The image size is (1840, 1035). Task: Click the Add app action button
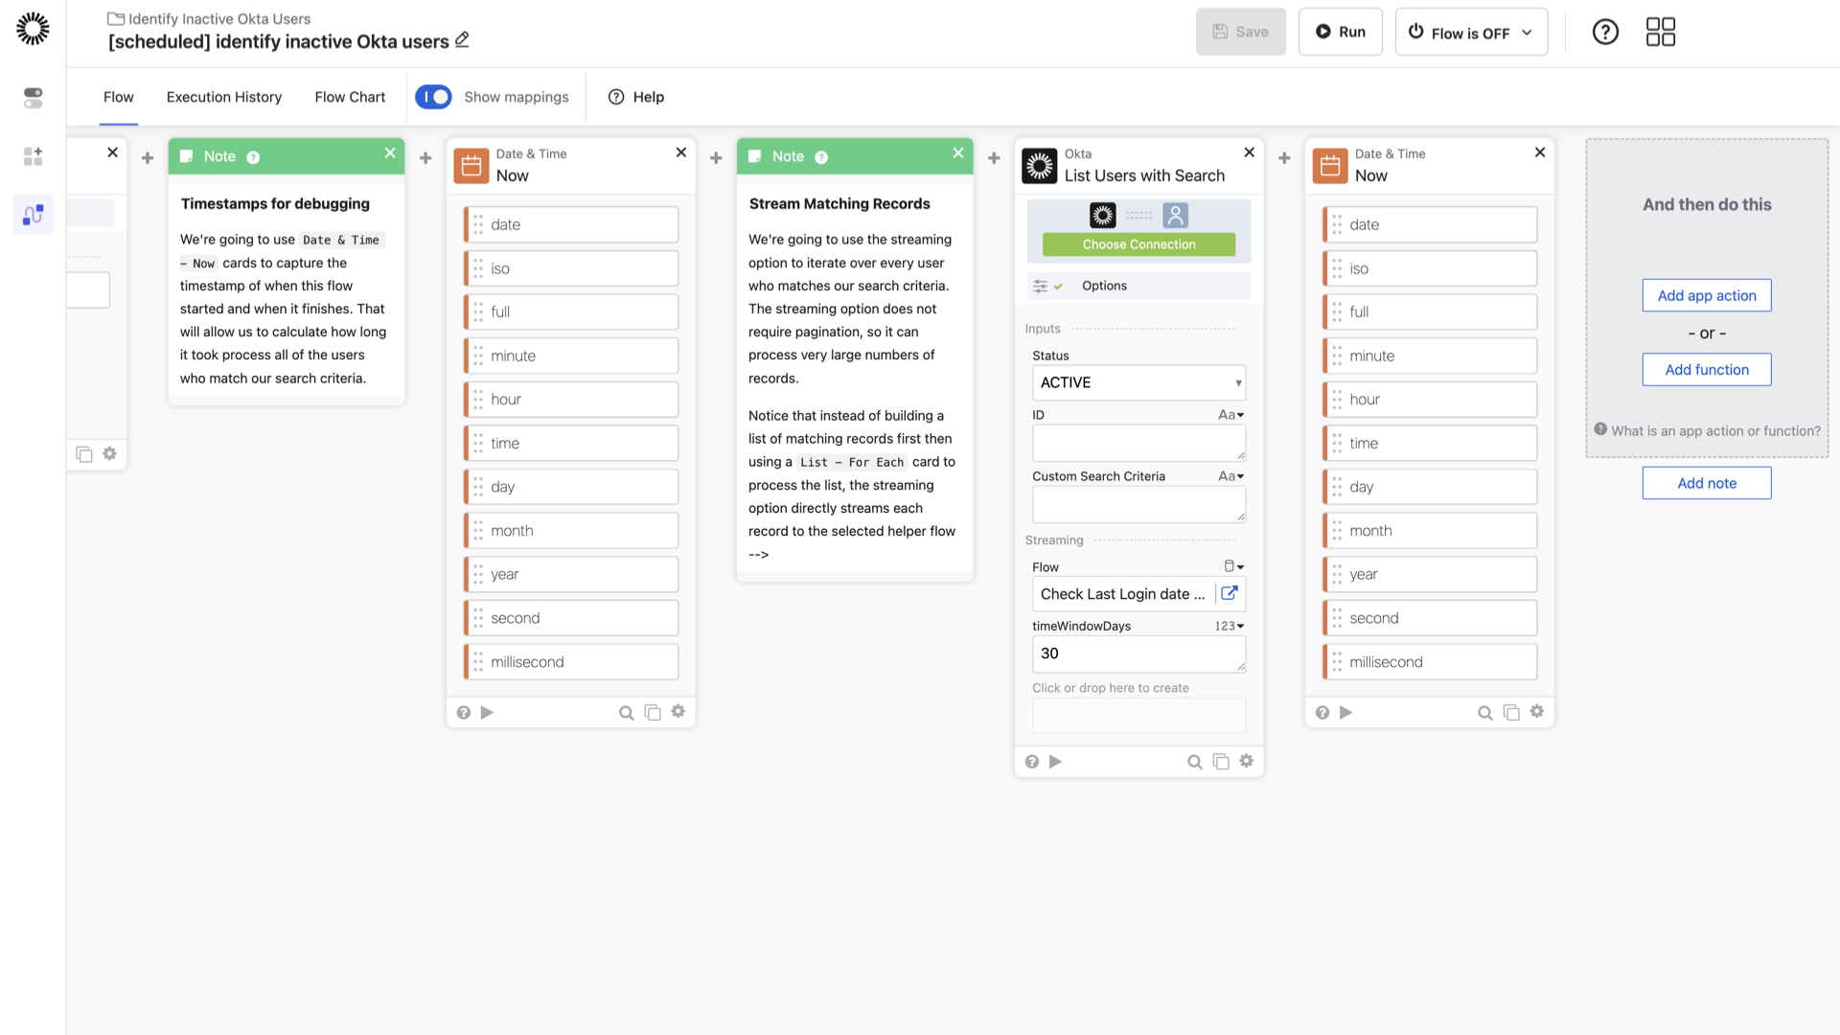coord(1706,295)
